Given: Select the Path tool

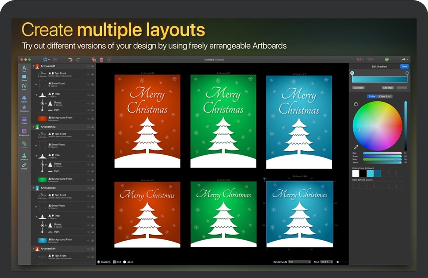Looking at the screenshot, I should (x=24, y=86).
